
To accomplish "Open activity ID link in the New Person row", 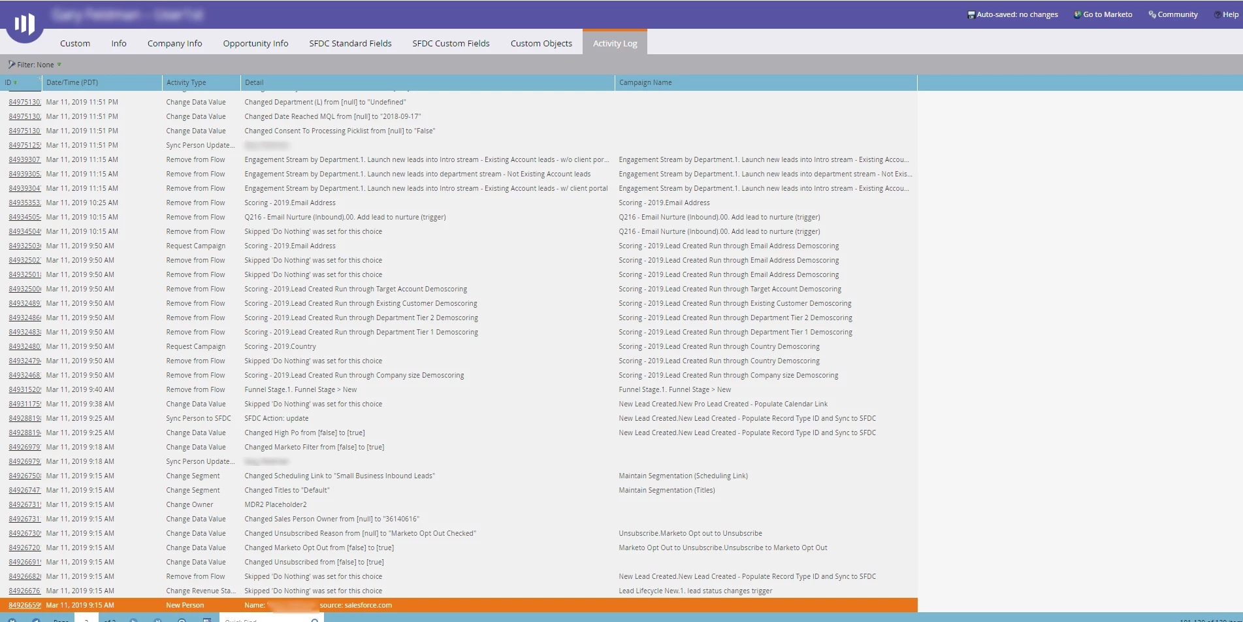I will click(25, 605).
